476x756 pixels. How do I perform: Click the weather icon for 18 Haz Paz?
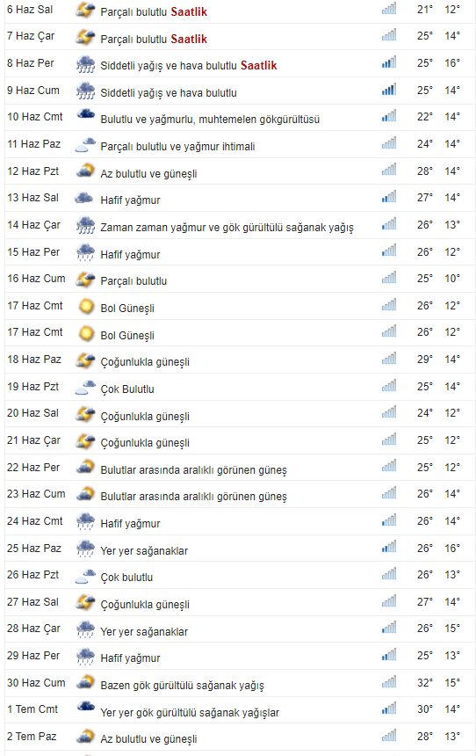[85, 360]
